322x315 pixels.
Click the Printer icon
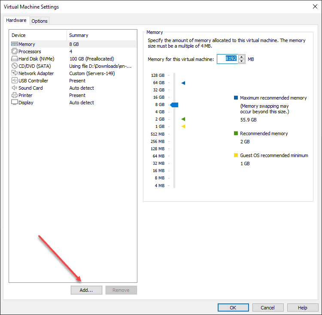pyautogui.click(x=14, y=95)
